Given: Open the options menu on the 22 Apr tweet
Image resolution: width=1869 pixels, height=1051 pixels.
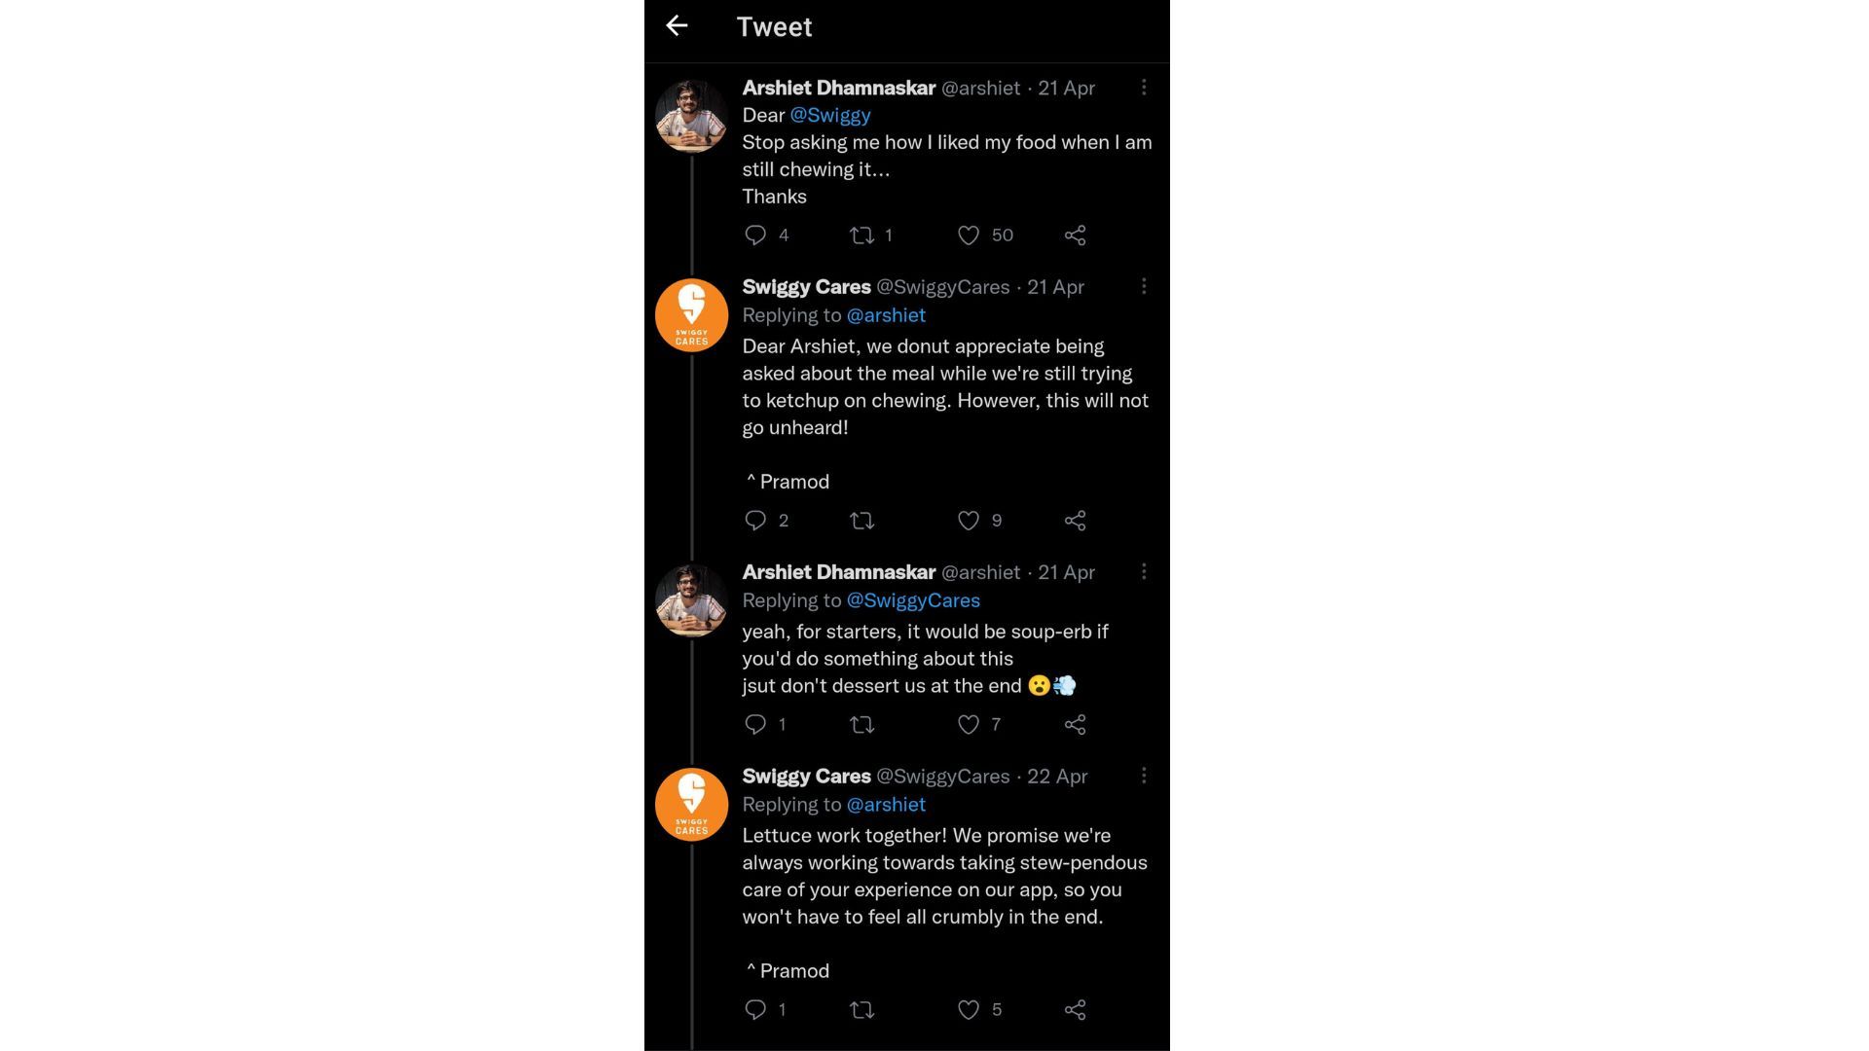Looking at the screenshot, I should click(1144, 776).
